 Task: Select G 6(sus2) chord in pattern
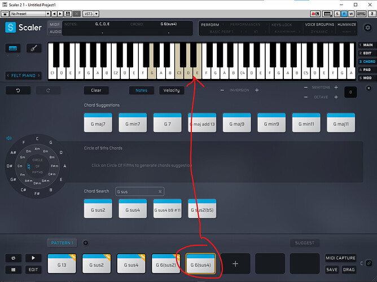click(166, 264)
